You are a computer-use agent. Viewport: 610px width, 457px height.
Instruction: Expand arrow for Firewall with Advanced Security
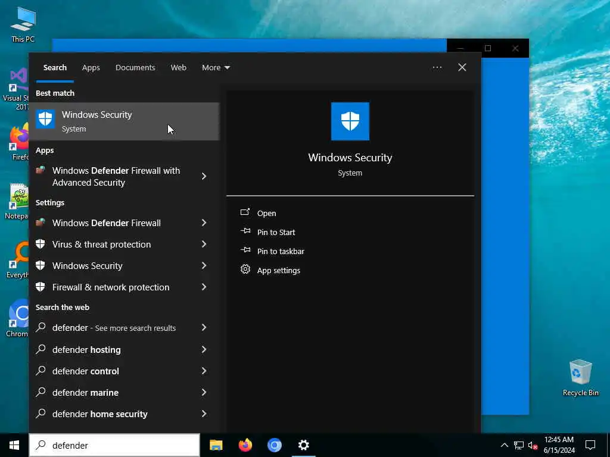(204, 176)
